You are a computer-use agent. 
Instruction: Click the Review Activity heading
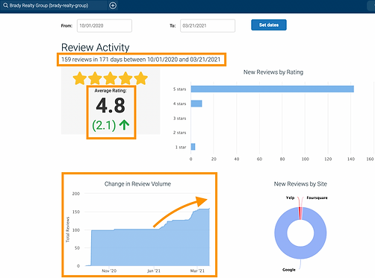click(x=96, y=47)
